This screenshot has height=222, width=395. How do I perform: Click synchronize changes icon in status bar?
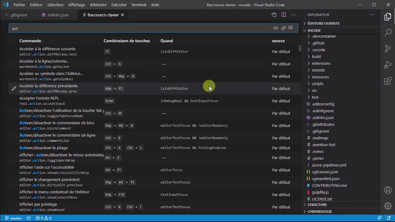[x=28, y=218]
